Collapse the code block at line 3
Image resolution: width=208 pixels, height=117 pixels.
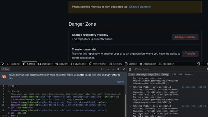click(x=6, y=86)
